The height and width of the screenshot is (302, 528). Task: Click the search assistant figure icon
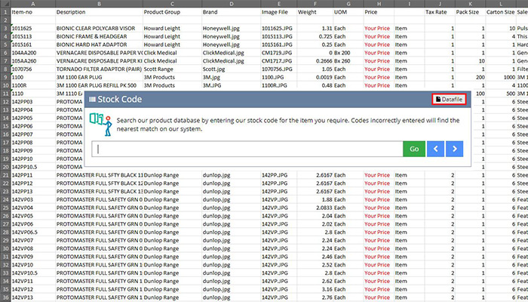point(100,125)
